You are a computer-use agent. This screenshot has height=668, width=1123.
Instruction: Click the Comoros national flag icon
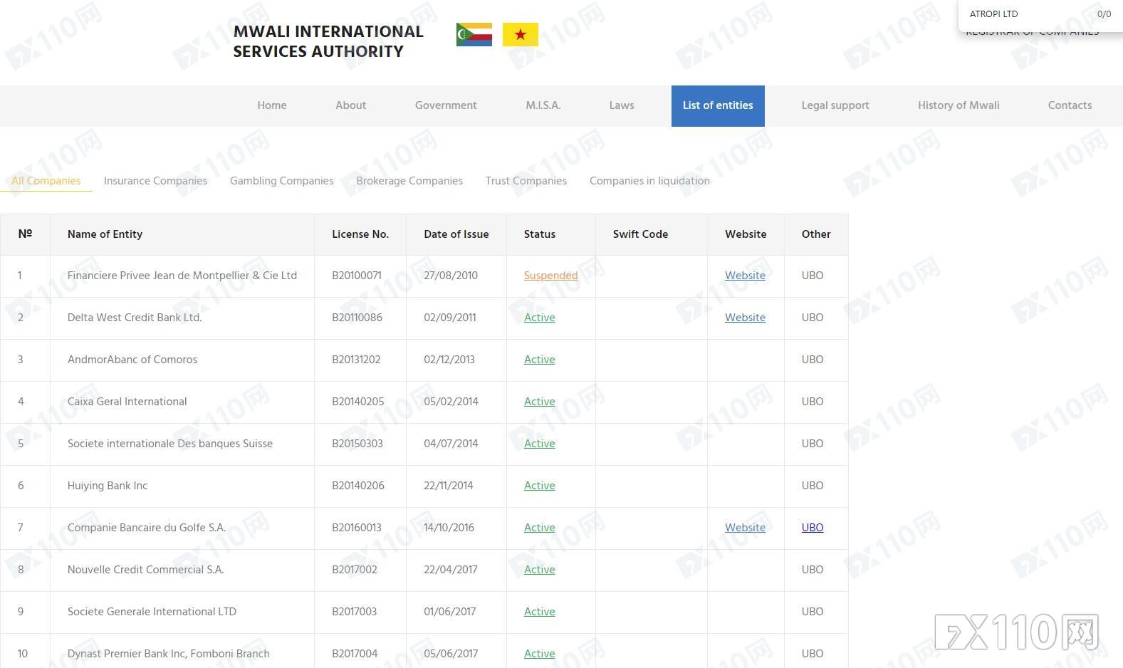474,34
